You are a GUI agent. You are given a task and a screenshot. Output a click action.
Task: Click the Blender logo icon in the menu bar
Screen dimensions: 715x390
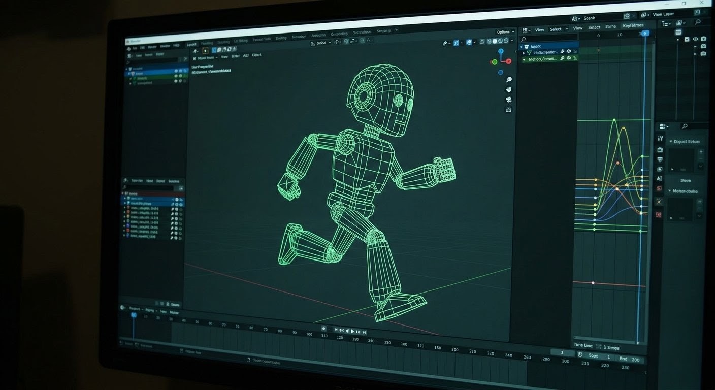coord(128,49)
